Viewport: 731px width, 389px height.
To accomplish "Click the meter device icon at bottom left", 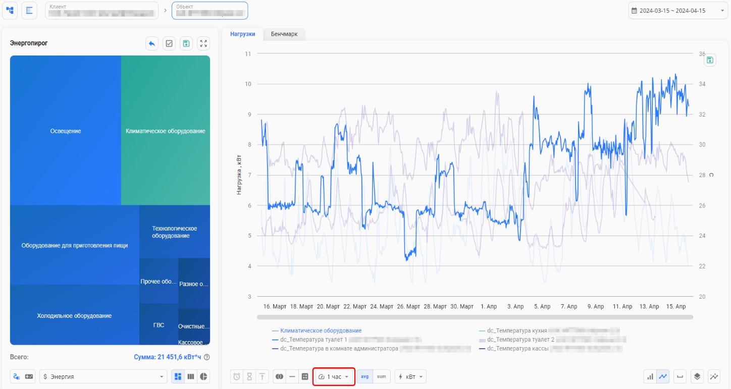I will (29, 376).
